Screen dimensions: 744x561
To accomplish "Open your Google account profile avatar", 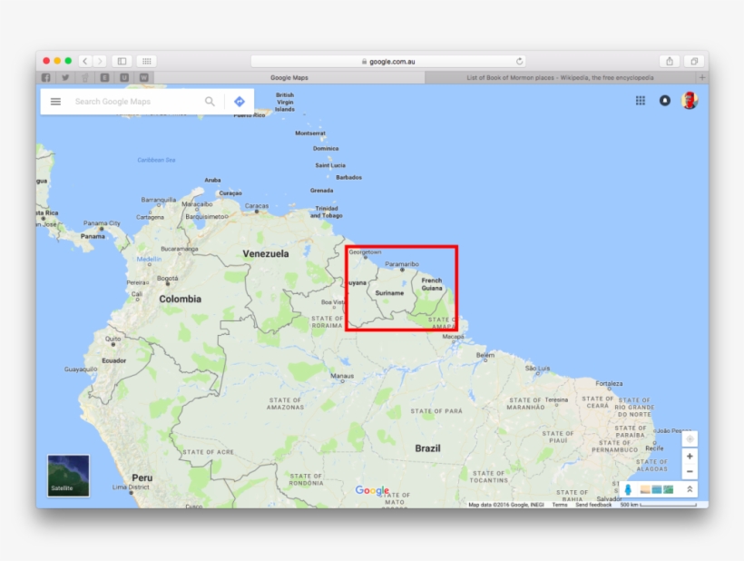I will click(691, 101).
